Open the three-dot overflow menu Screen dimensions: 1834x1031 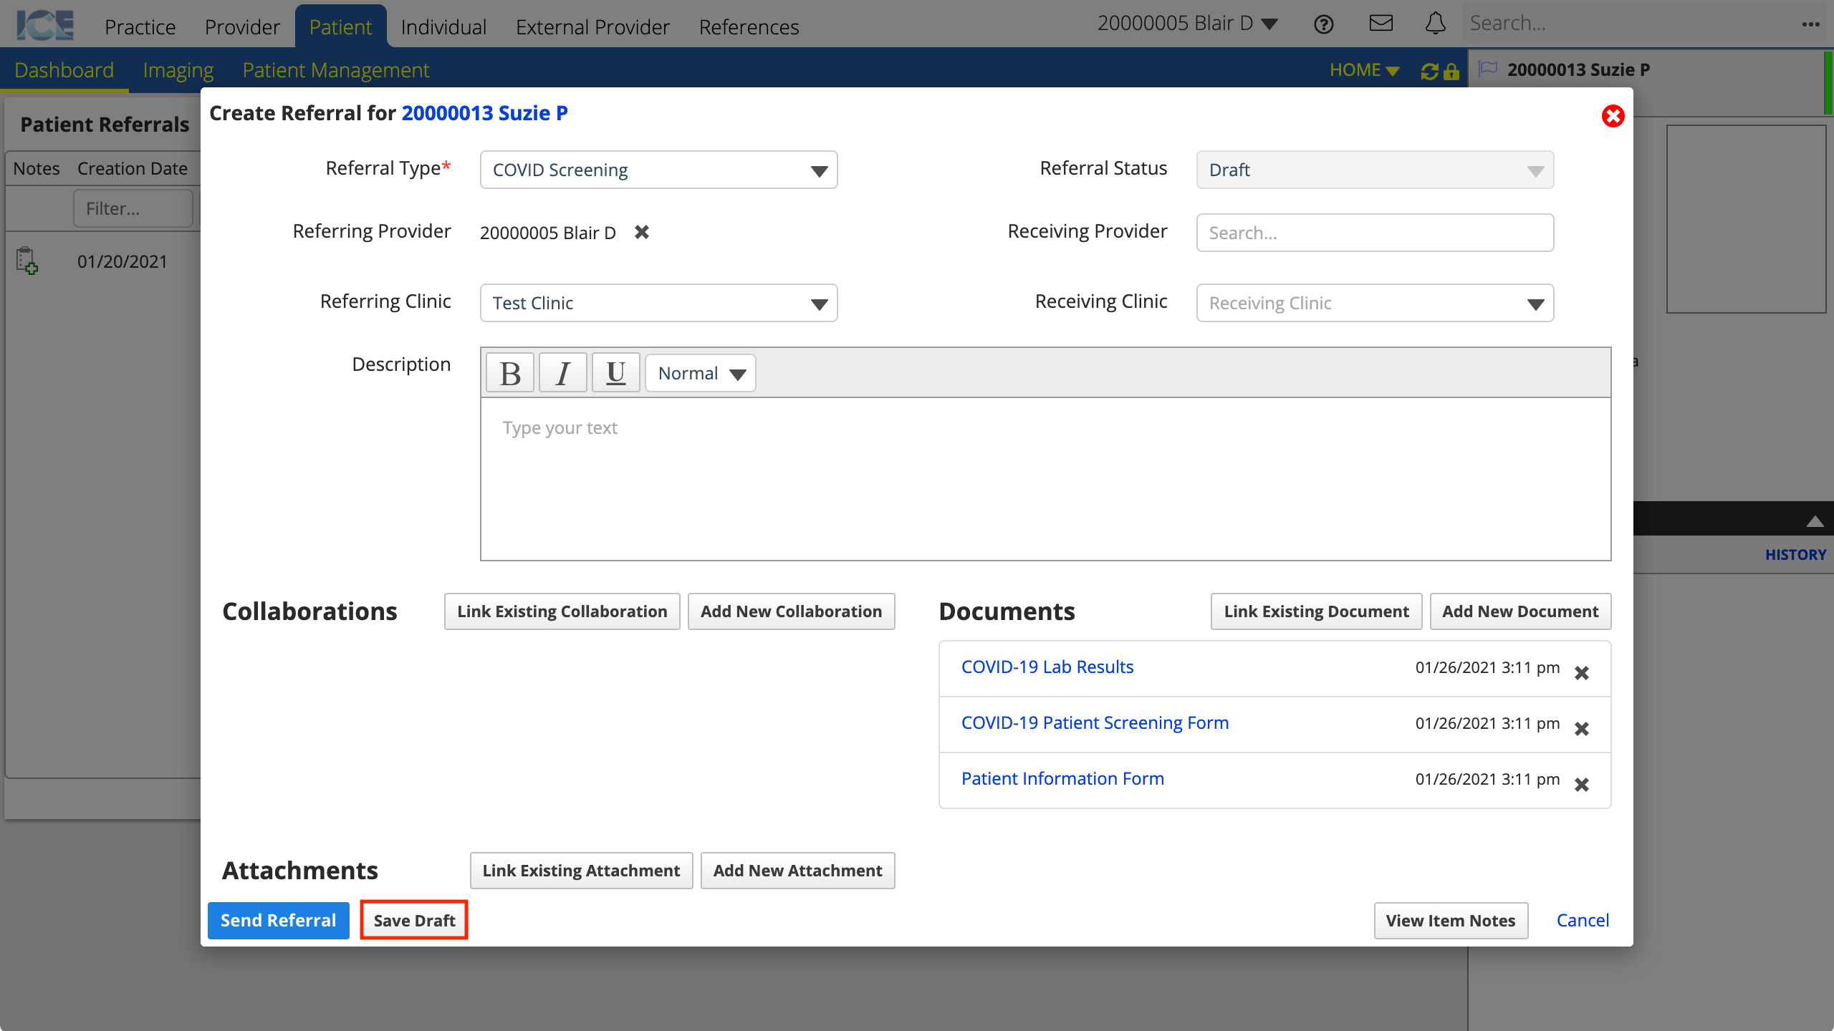[x=1810, y=24]
